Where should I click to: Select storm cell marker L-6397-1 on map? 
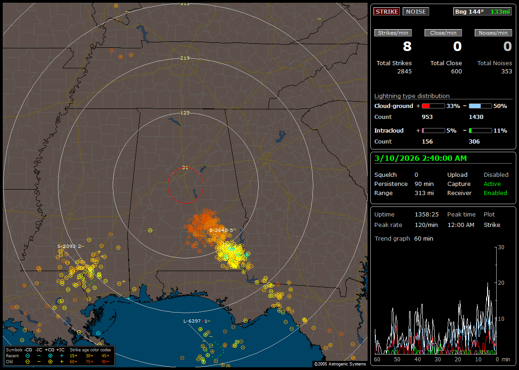click(196, 321)
